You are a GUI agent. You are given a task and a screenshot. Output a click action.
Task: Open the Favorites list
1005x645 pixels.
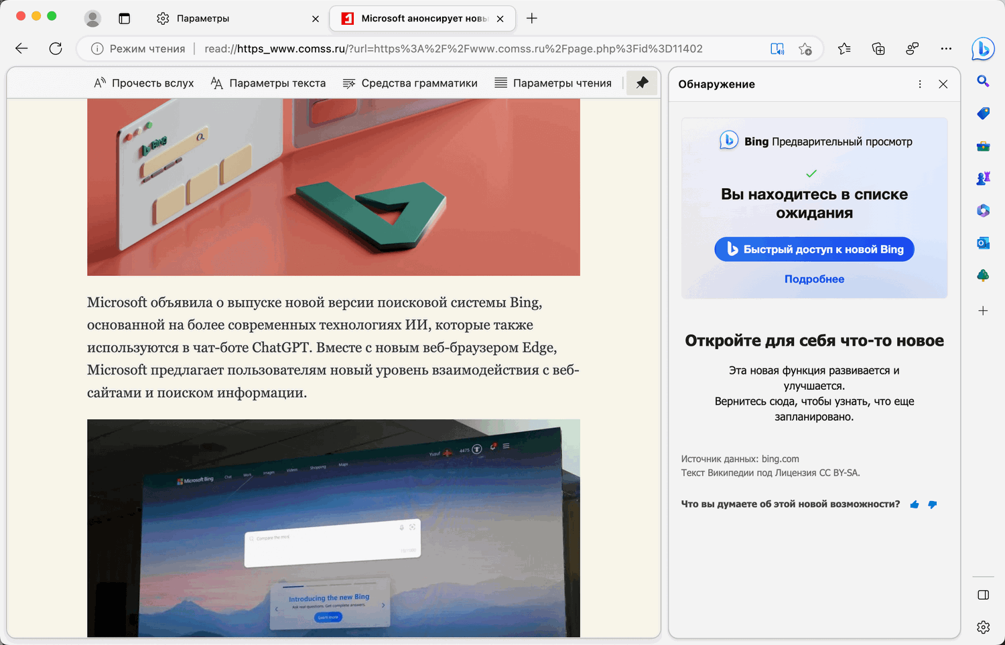[844, 48]
